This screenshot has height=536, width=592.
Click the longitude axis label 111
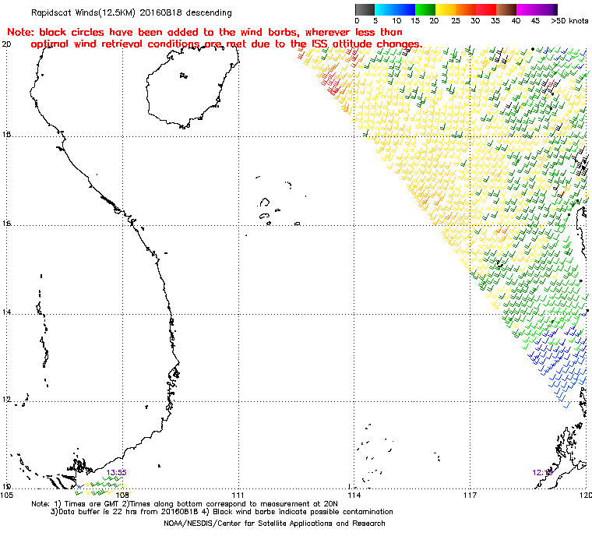tap(238, 495)
